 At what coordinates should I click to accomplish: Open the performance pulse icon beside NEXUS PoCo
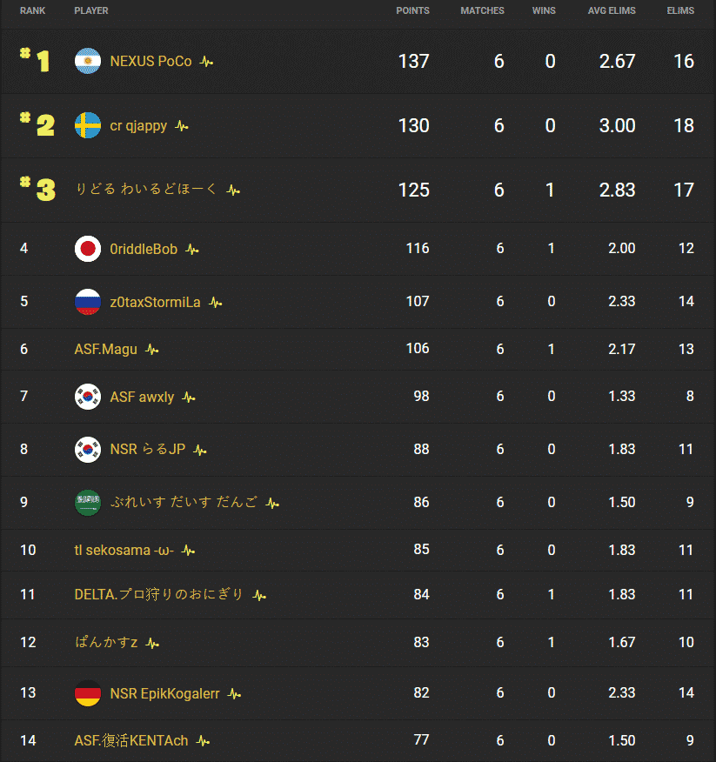[x=204, y=61]
